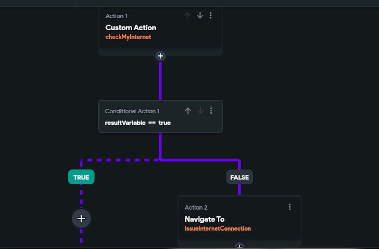Image resolution: width=379 pixels, height=249 pixels.
Task: Open Action 1 three-dot options menu
Action: (211, 15)
